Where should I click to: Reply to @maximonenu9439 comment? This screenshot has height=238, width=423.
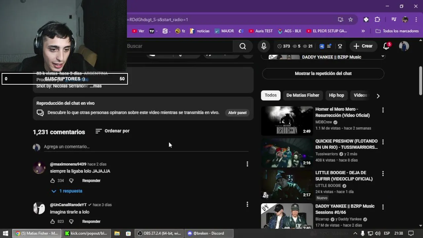[x=91, y=180]
